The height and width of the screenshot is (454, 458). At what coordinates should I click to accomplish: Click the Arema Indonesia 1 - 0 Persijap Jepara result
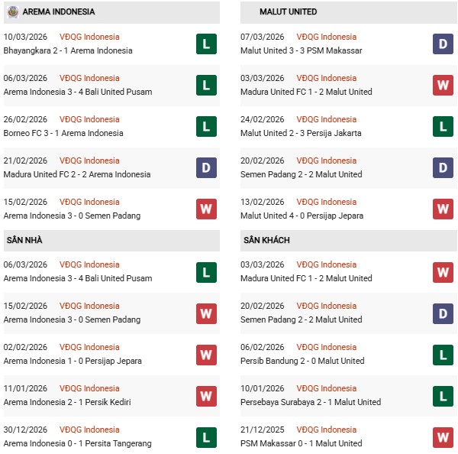(73, 361)
